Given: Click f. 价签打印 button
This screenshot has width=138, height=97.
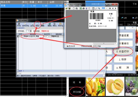Looking at the screenshot, I should [123, 52].
